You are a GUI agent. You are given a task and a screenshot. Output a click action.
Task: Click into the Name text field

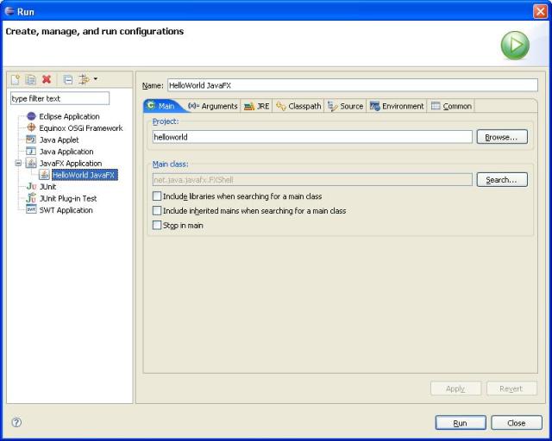point(353,85)
